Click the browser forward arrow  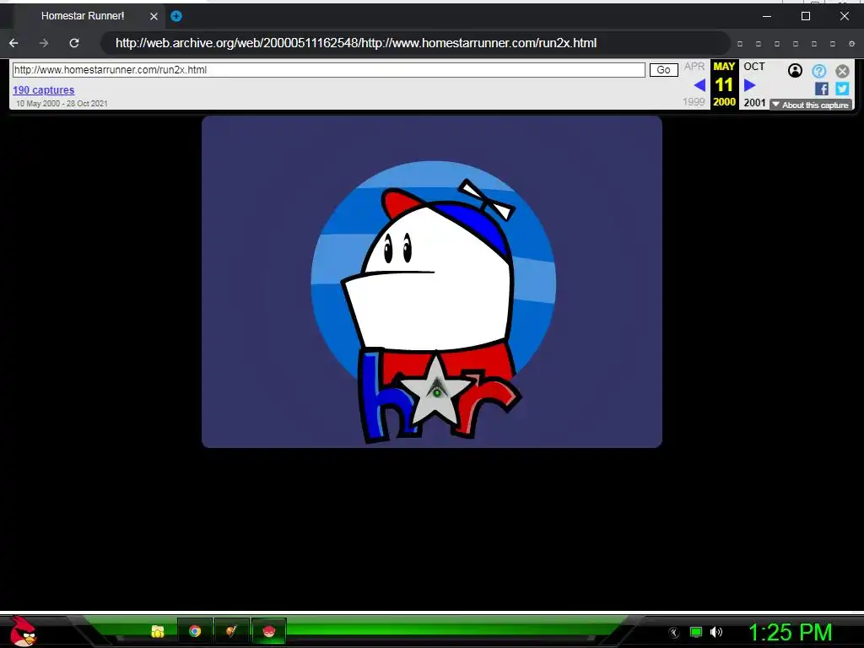pos(44,43)
